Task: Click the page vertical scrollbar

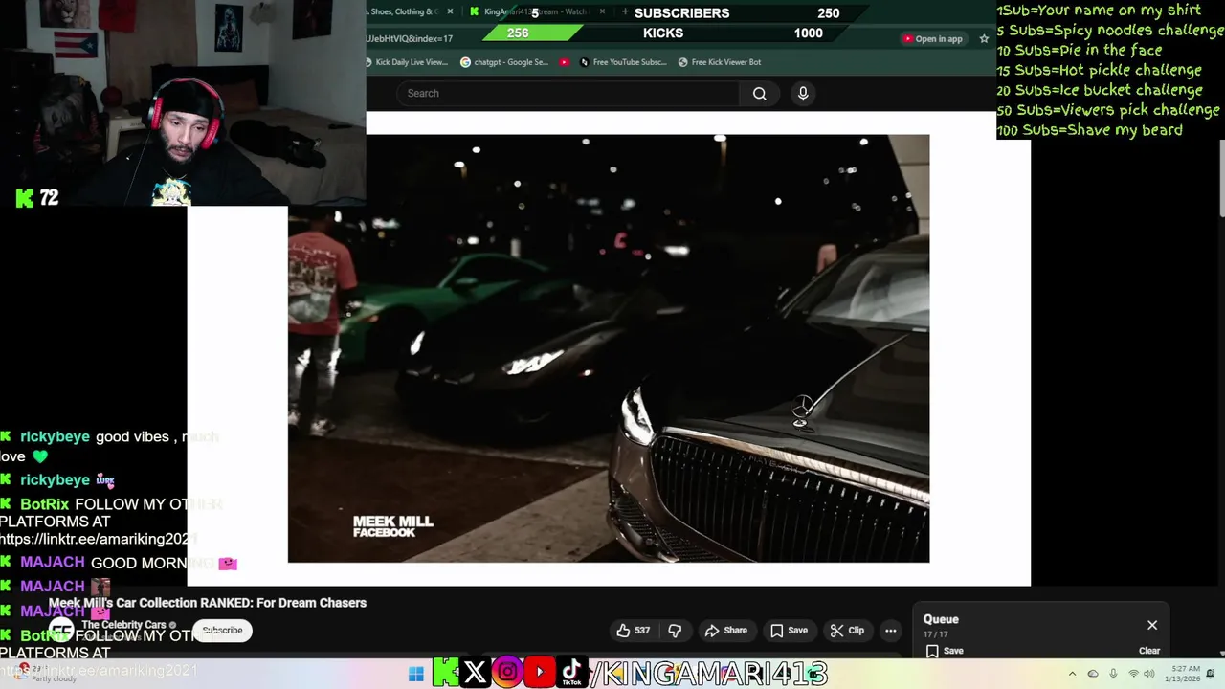Action: [x=1221, y=180]
